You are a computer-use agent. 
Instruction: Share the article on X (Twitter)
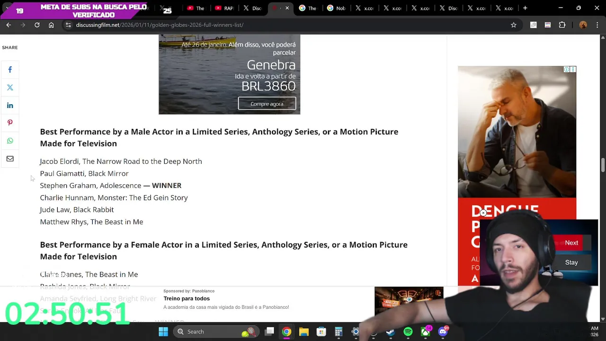pyautogui.click(x=10, y=88)
